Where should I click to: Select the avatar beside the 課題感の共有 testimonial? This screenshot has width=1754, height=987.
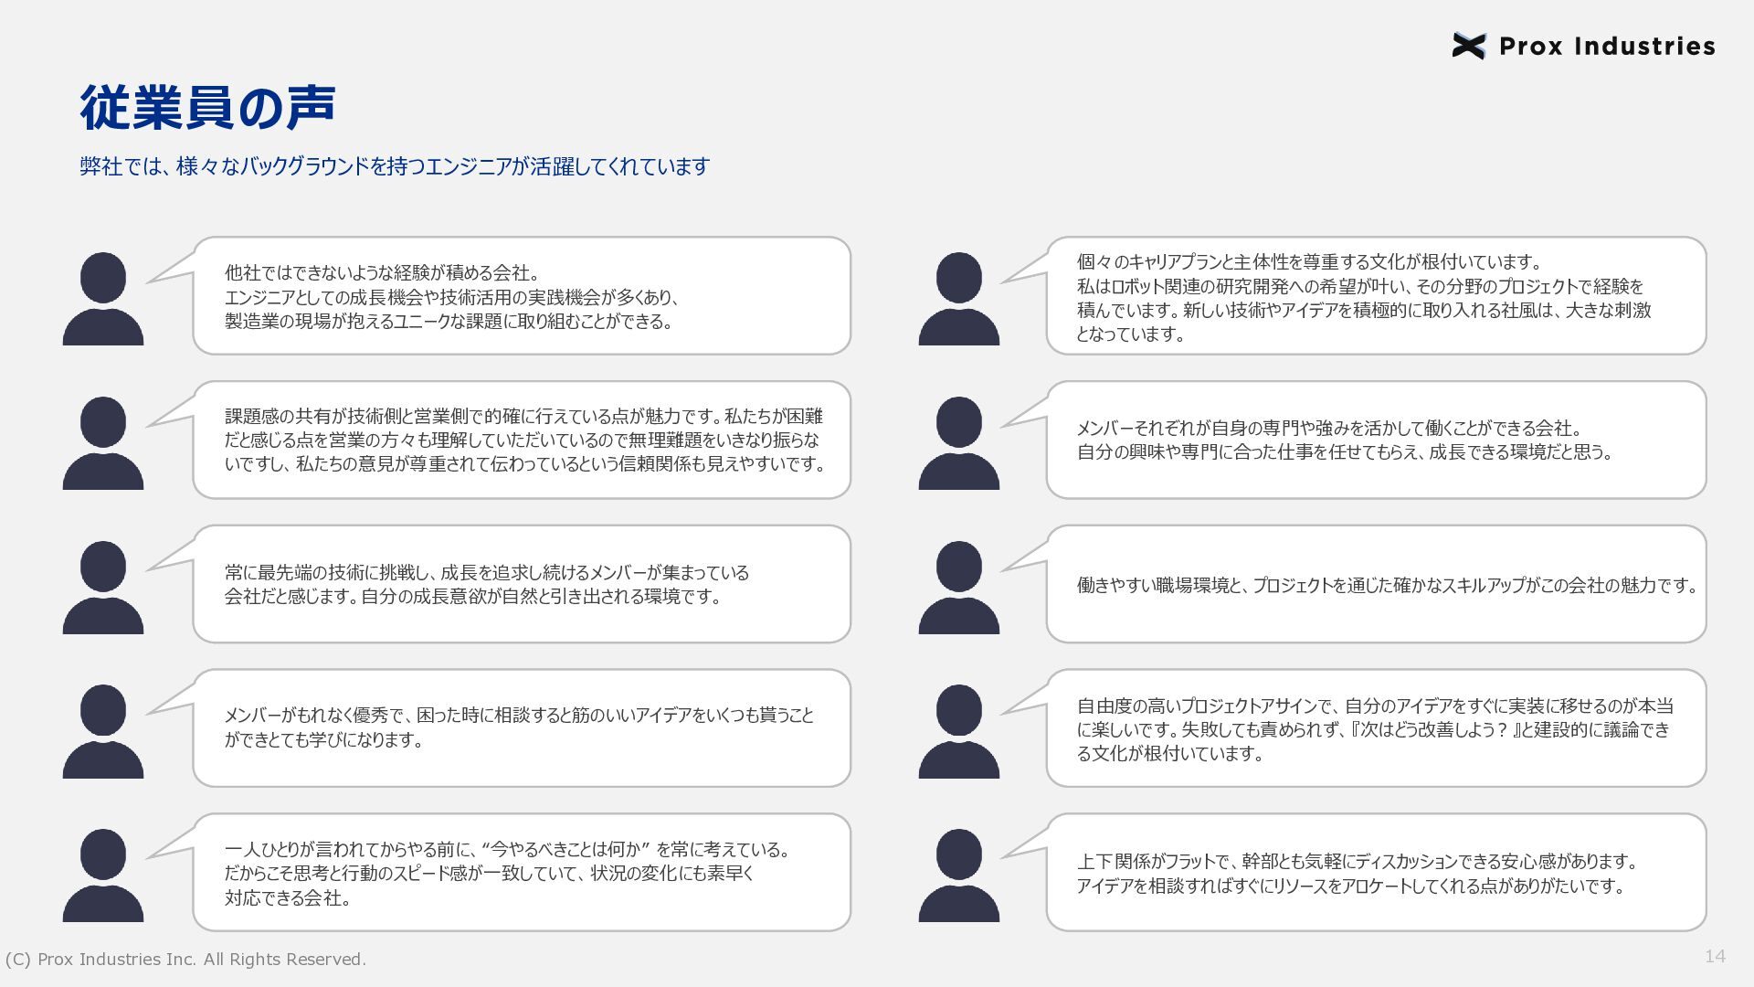103,443
